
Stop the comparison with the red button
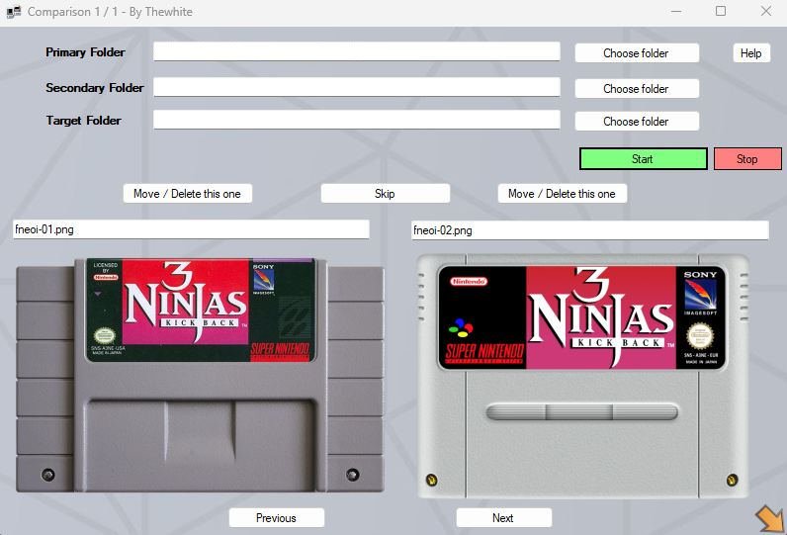(747, 159)
